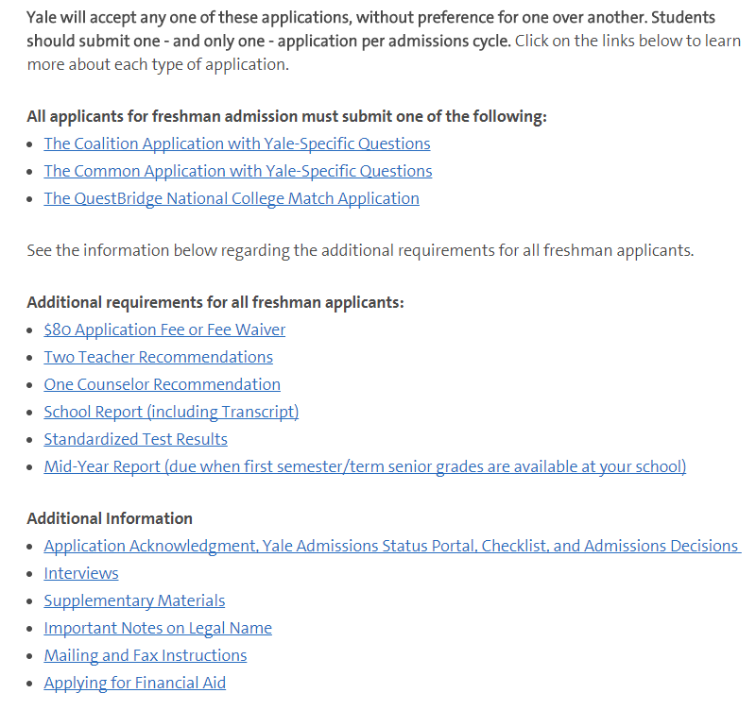
Task: Open Mailing and Fax Instructions link
Action: pyautogui.click(x=146, y=656)
